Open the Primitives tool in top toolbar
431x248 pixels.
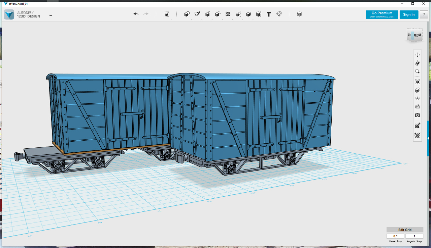pos(187,14)
